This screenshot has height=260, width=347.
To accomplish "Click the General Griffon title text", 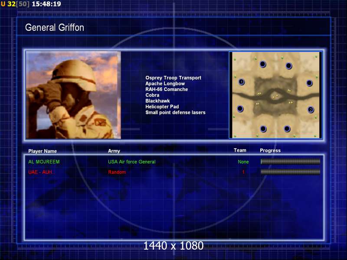I will tap(55, 28).
